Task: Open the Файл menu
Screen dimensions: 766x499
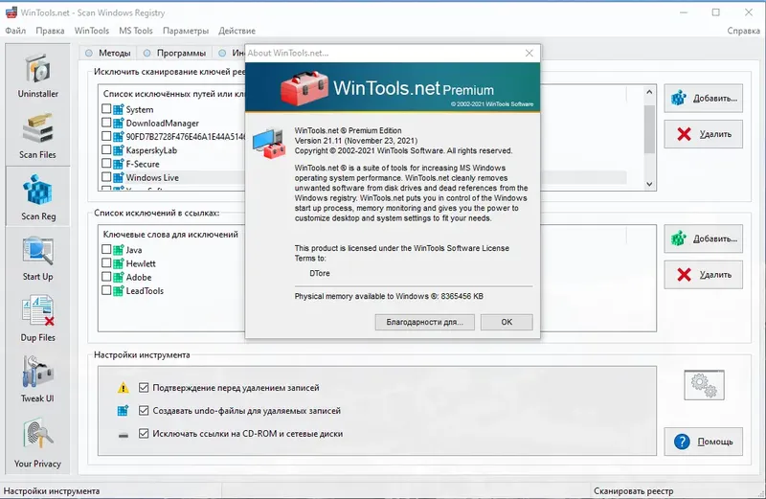Action: pyautogui.click(x=15, y=31)
